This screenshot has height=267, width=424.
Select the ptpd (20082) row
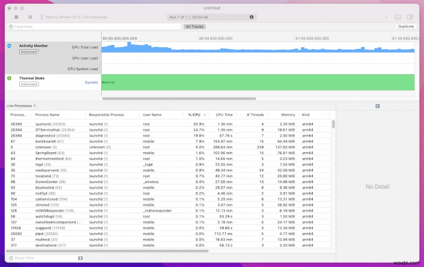click(168, 234)
